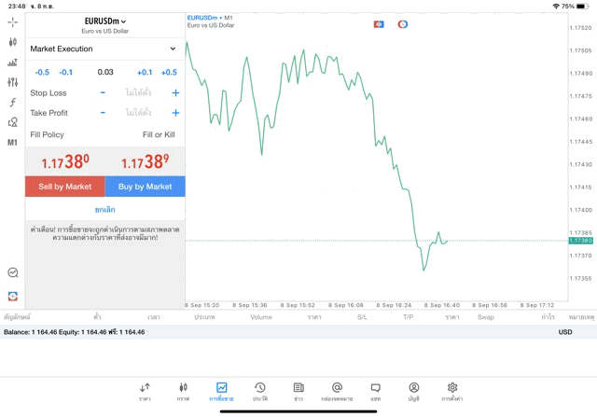
Task: Switch to the Chart (กราฟ) tab
Action: click(x=183, y=391)
